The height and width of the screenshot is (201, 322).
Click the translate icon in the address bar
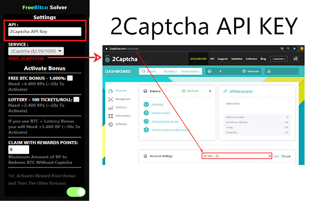[x=282, y=49]
